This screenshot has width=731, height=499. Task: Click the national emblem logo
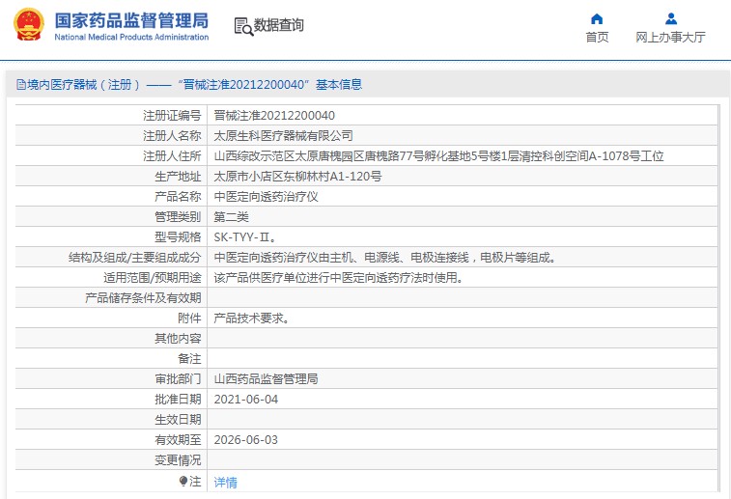point(29,24)
